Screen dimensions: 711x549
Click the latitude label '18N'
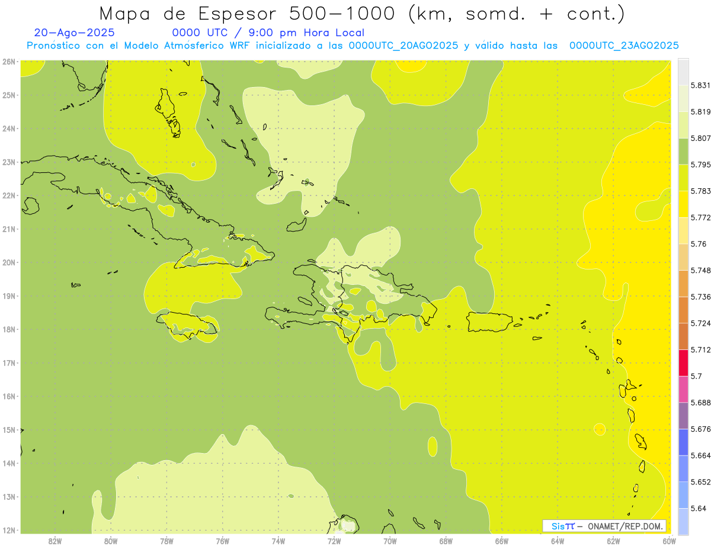click(9, 329)
